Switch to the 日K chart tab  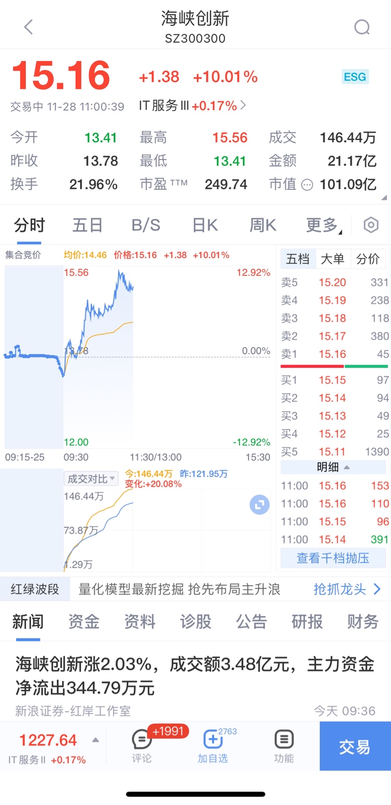(205, 225)
